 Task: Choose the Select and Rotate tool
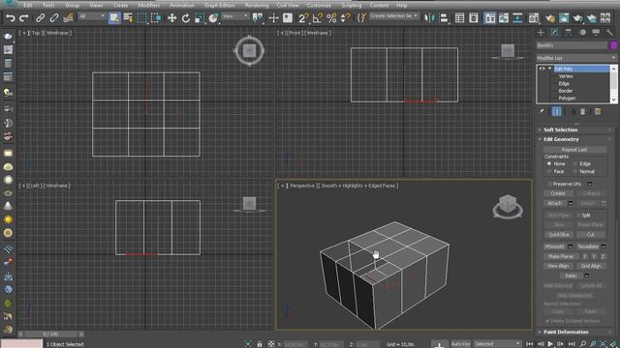(x=186, y=18)
